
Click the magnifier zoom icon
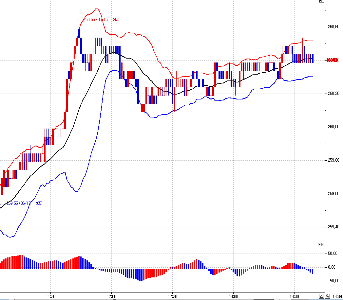327,296
